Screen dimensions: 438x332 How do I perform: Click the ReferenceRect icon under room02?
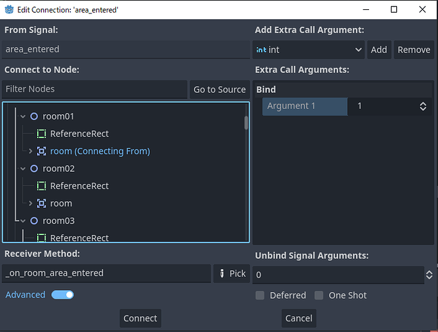click(41, 186)
